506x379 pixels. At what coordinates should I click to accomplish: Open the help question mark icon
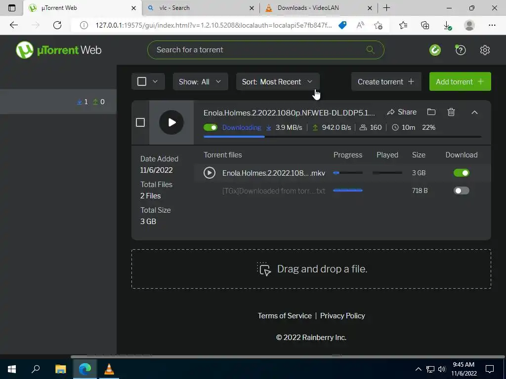tap(460, 50)
